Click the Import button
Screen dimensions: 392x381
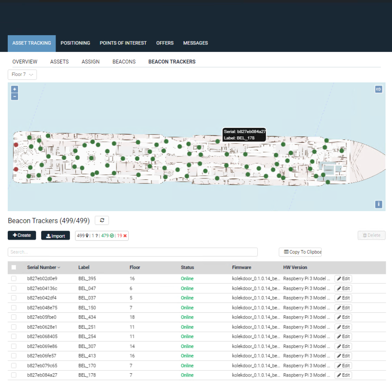point(55,236)
